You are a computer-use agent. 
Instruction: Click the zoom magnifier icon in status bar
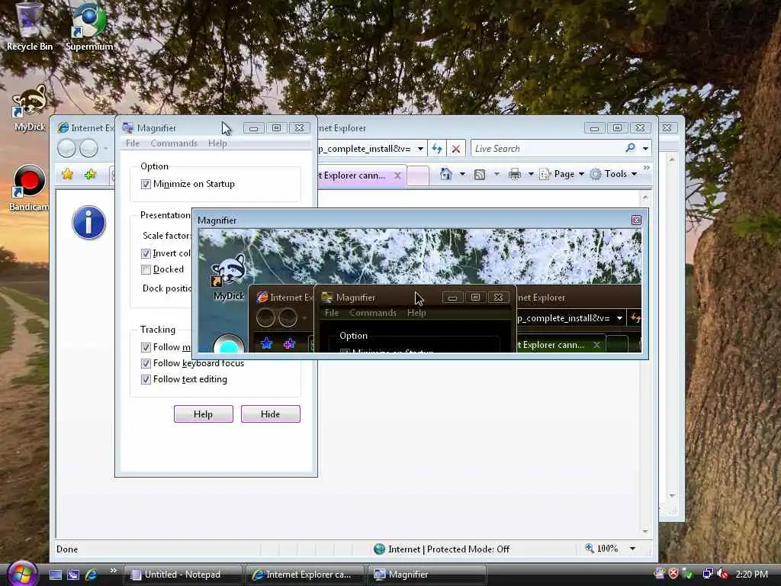coord(590,548)
